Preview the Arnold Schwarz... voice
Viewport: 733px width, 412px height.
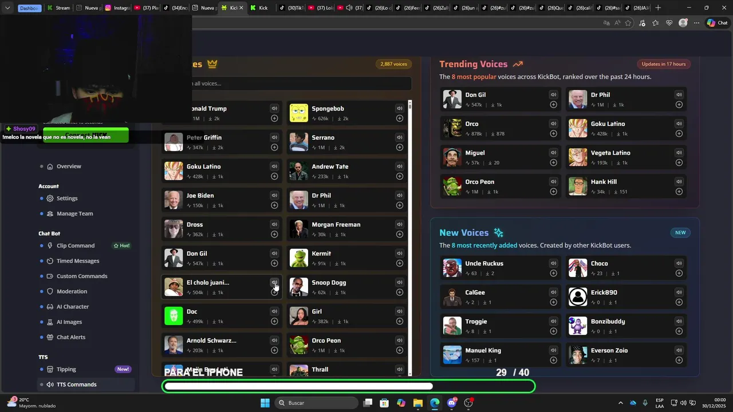tap(274, 340)
